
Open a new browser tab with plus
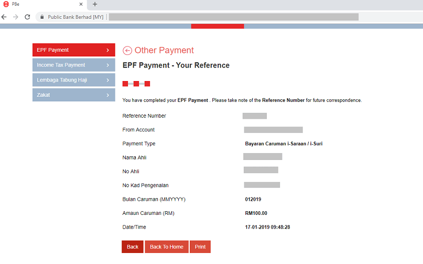tap(95, 4)
